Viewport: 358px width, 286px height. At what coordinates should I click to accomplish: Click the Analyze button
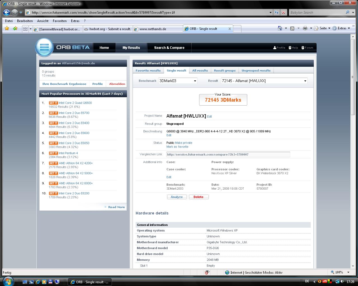pos(177,197)
